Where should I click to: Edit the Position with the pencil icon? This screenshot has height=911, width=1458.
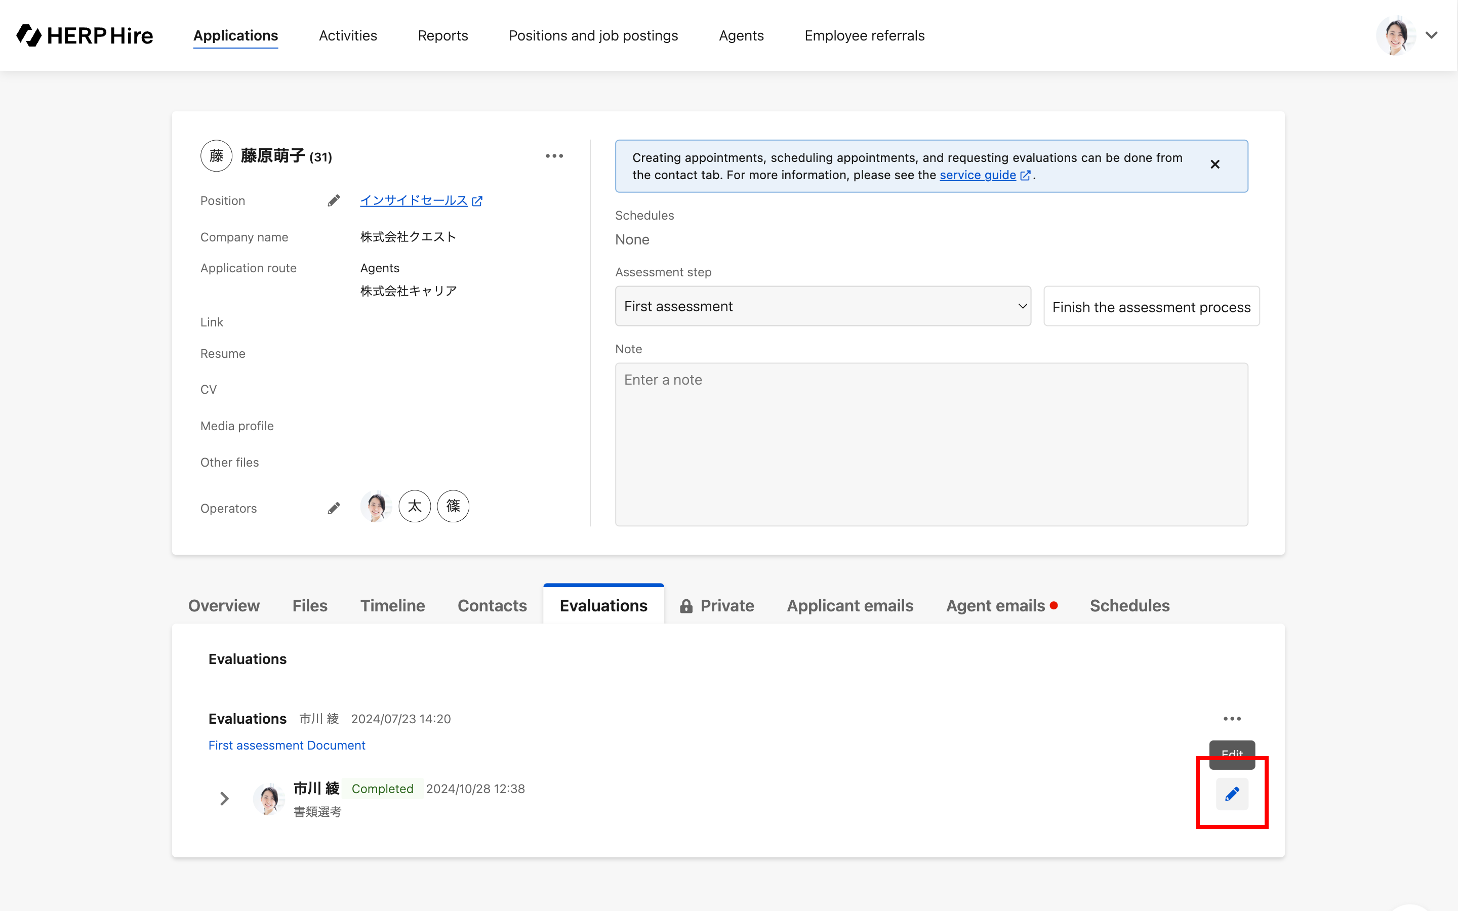click(x=334, y=200)
